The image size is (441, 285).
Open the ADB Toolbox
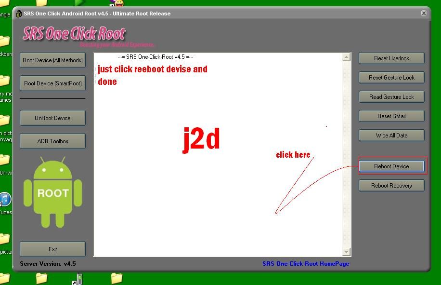point(52,141)
